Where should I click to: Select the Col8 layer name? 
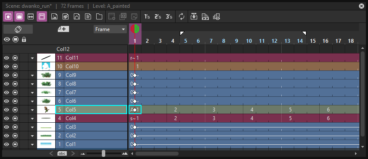point(71,84)
